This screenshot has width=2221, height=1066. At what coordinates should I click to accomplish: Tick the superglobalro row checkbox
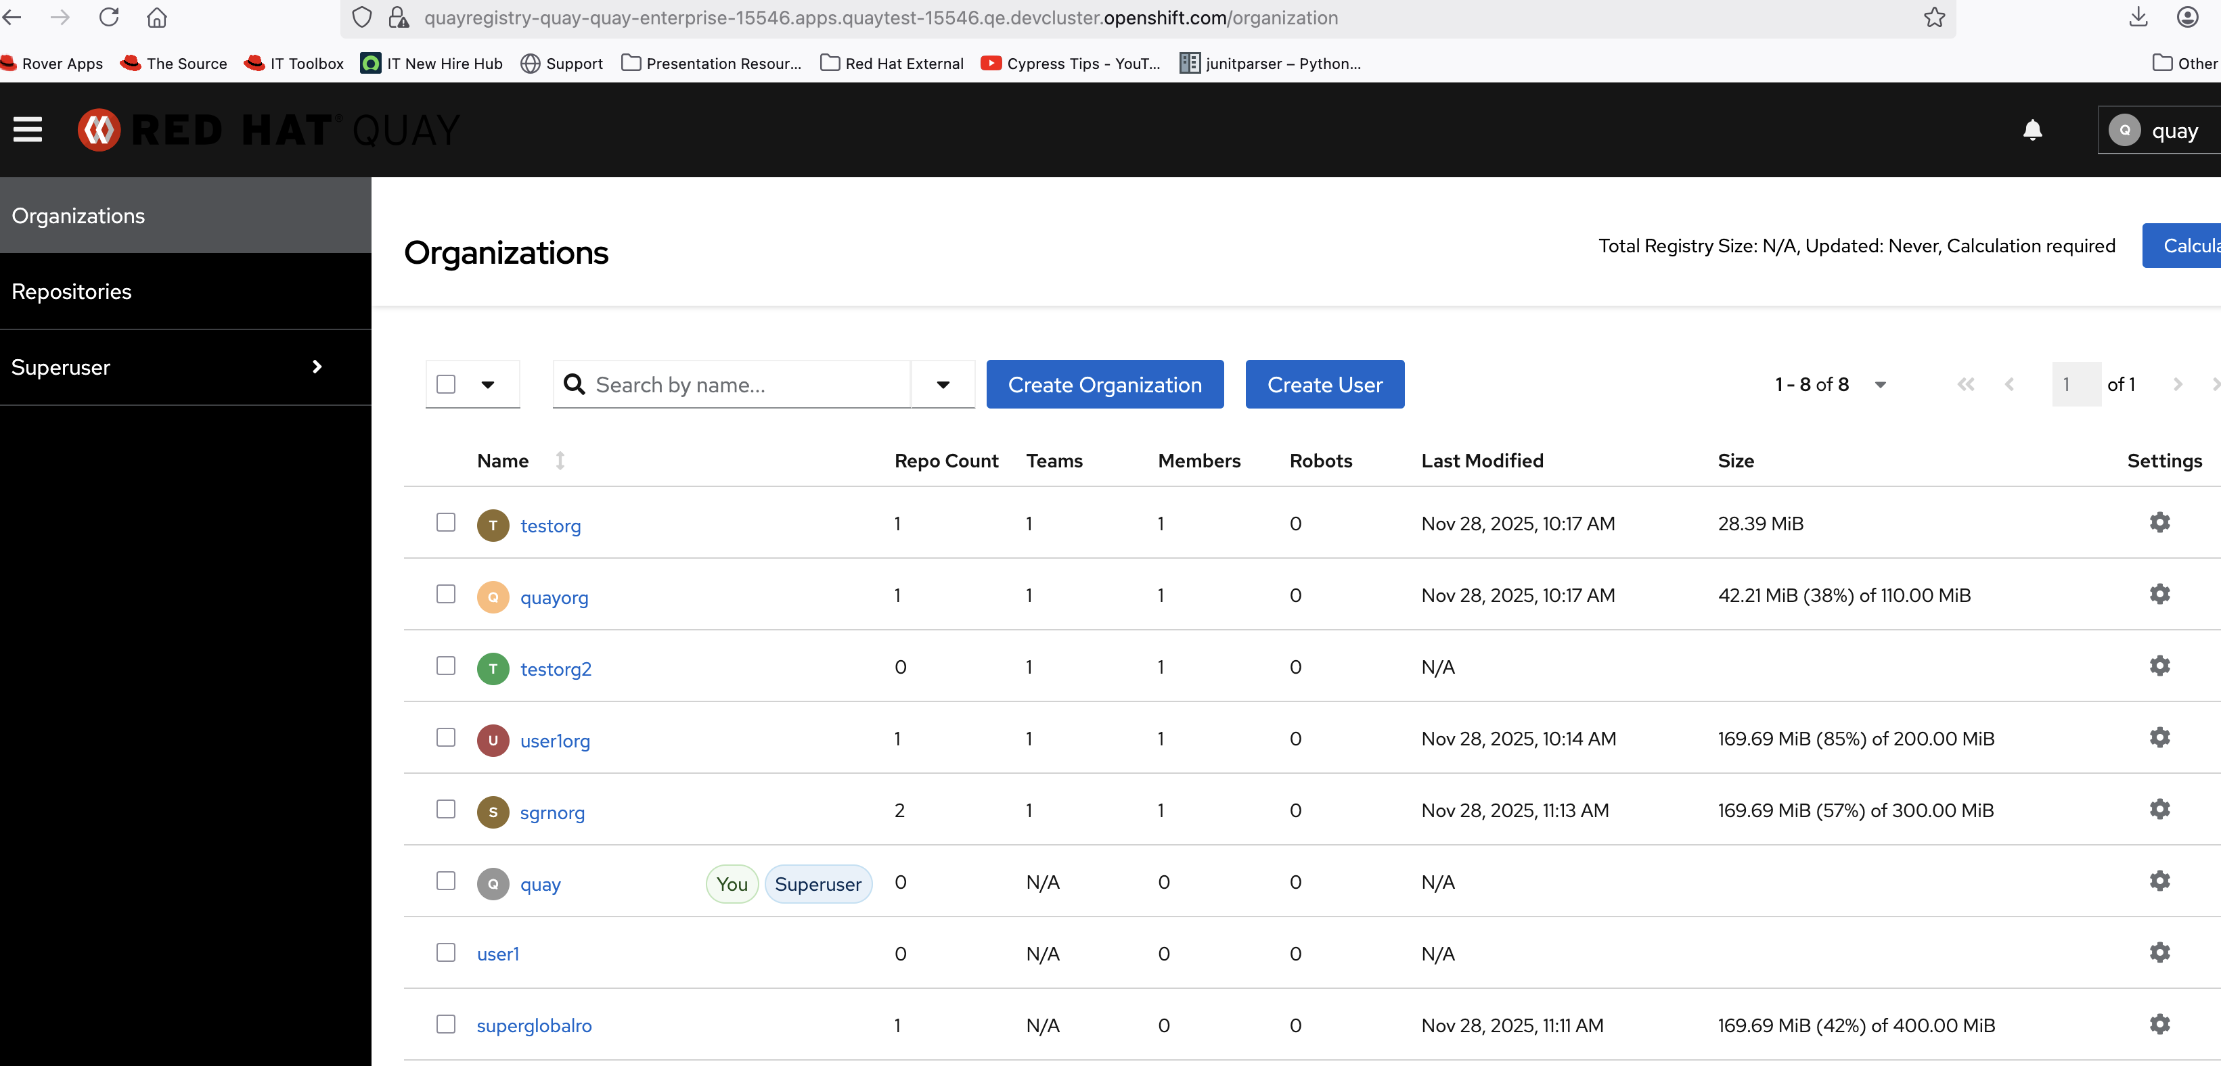point(446,1025)
